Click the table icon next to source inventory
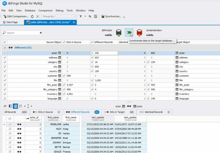220x153 pixels. [x=60, y=94]
